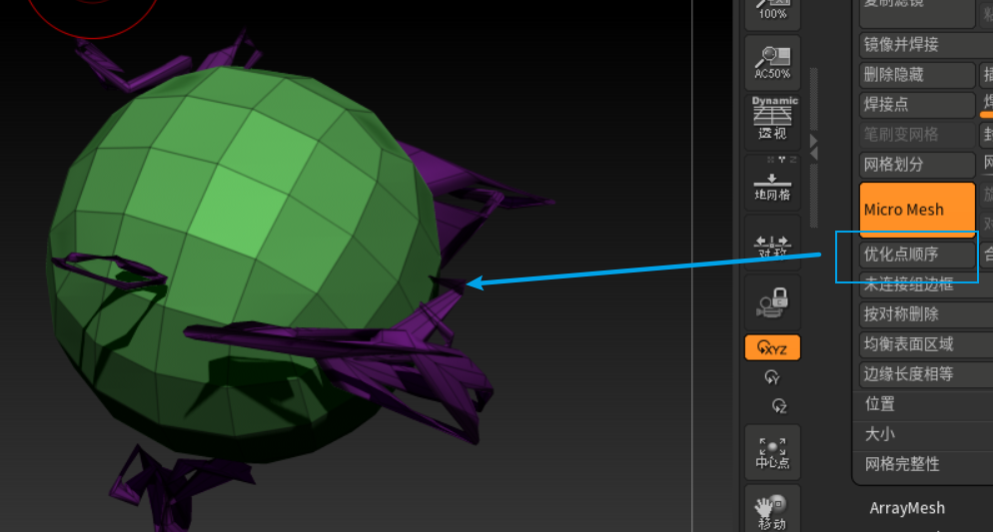Click the 笔刷变网格 button
Image resolution: width=993 pixels, height=532 pixels.
click(917, 135)
